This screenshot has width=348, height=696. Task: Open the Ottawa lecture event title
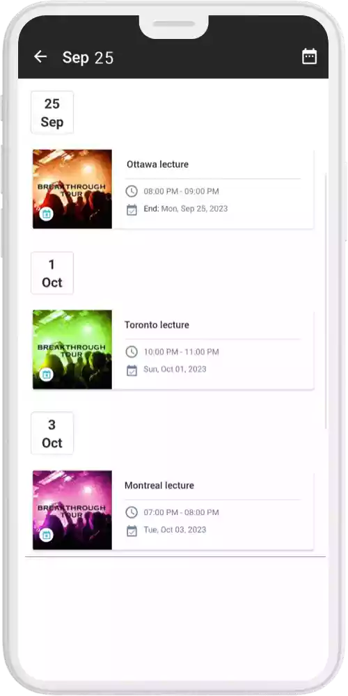157,164
